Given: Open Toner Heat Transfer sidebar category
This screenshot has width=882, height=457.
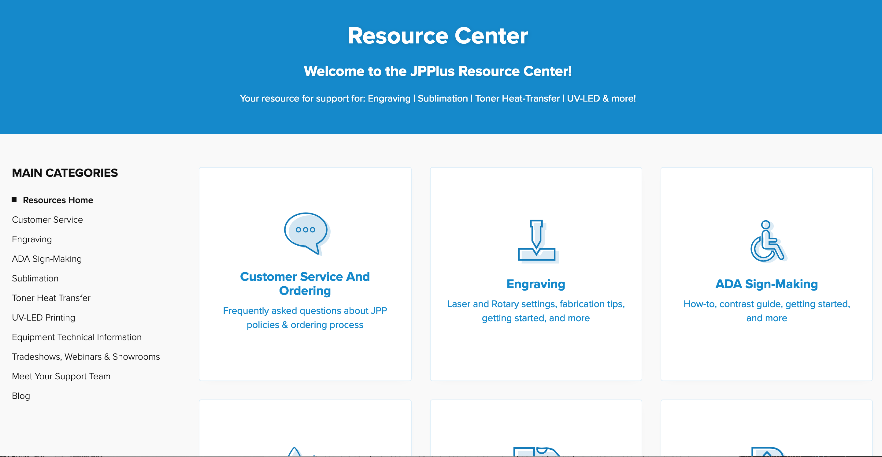Looking at the screenshot, I should point(51,298).
